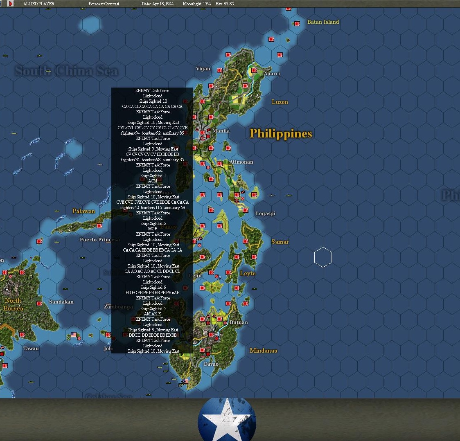Click the 'PG PC PB PB PB PB PB PB xAP' line
The width and height of the screenshot is (460, 441).
pyautogui.click(x=152, y=292)
